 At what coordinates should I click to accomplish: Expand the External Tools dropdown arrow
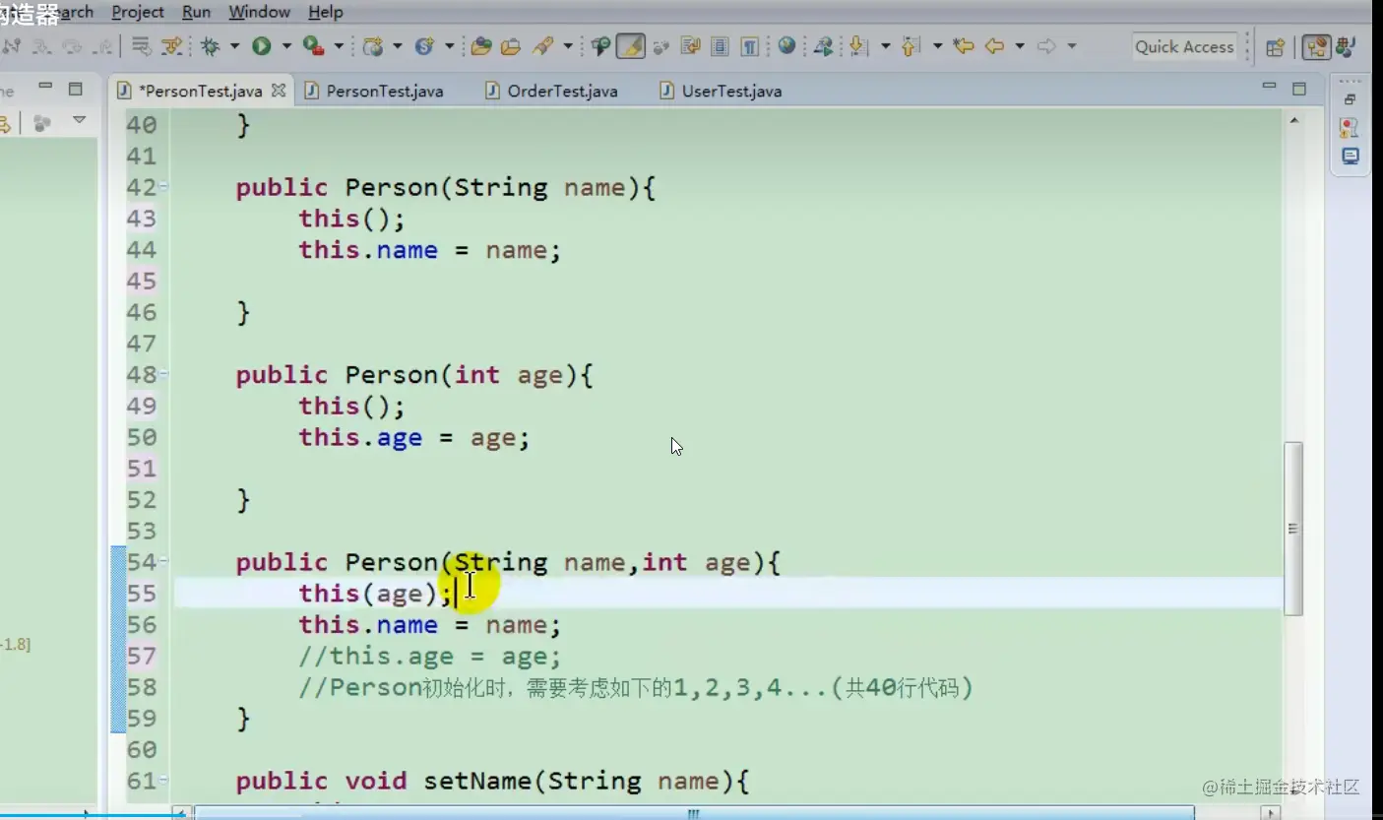339,46
